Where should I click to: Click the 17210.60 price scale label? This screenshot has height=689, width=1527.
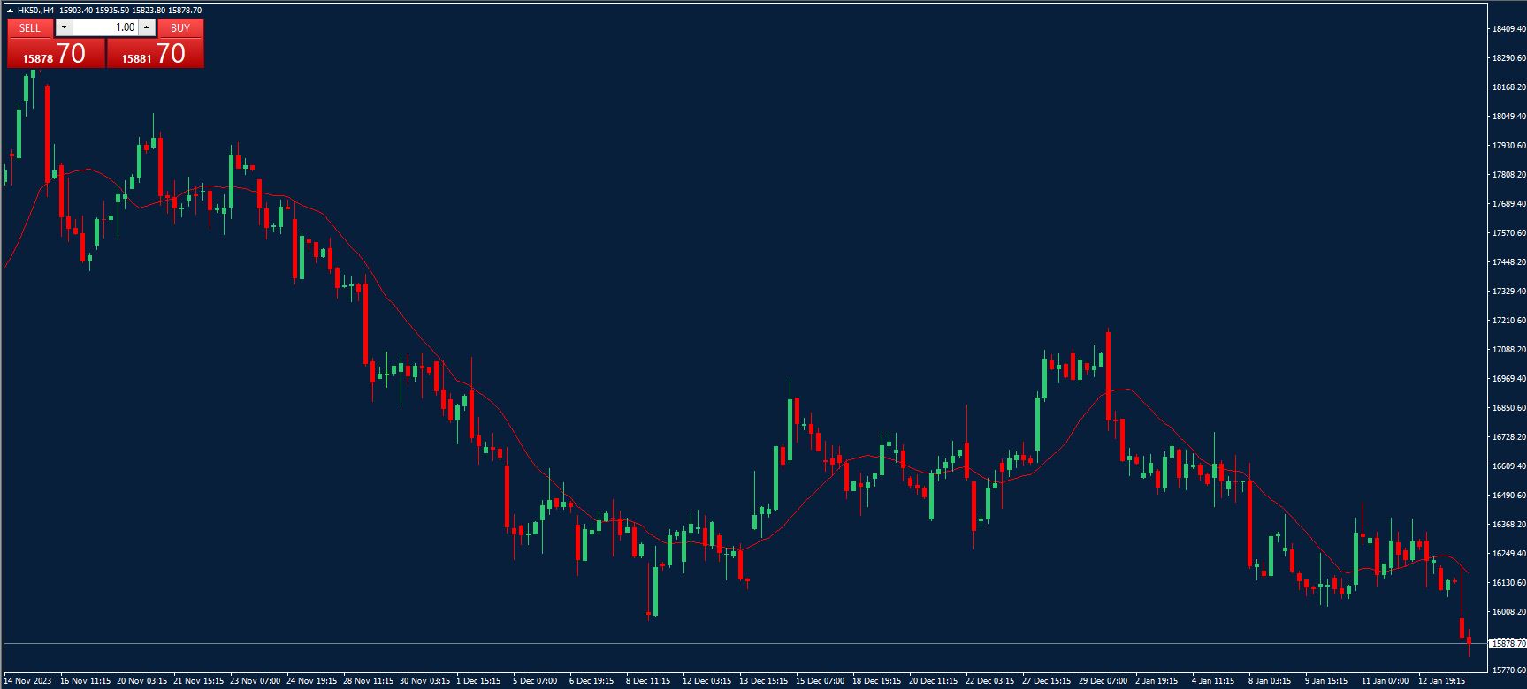(1508, 321)
